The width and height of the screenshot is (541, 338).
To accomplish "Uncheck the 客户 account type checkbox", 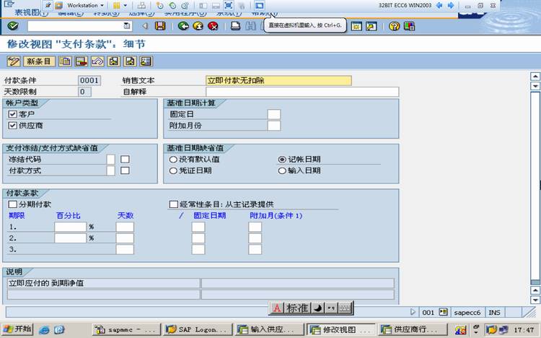I will pos(13,114).
